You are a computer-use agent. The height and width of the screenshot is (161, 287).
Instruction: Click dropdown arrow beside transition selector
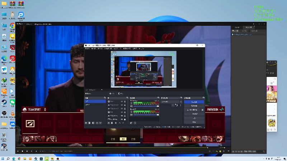pyautogui.click(x=181, y=102)
